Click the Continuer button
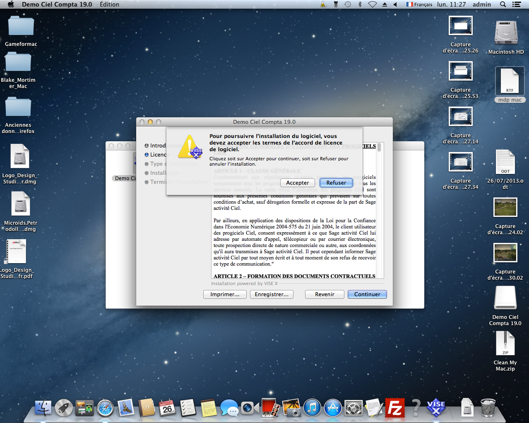The image size is (529, 423). [x=367, y=294]
